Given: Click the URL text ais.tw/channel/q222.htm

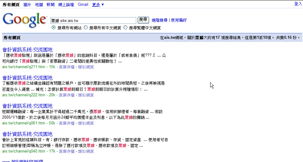Looking at the screenshot, I should [x=24, y=95].
